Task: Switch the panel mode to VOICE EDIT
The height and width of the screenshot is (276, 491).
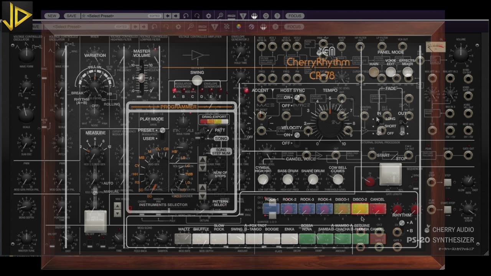Action: pyautogui.click(x=390, y=72)
